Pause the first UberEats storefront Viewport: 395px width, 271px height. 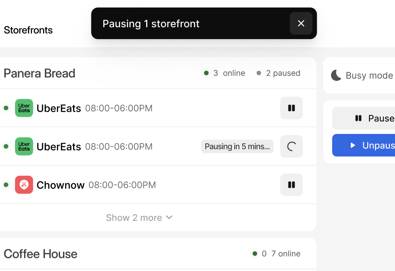[292, 108]
